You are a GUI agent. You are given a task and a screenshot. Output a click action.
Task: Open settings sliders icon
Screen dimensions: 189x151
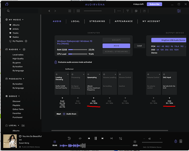pos(179,11)
